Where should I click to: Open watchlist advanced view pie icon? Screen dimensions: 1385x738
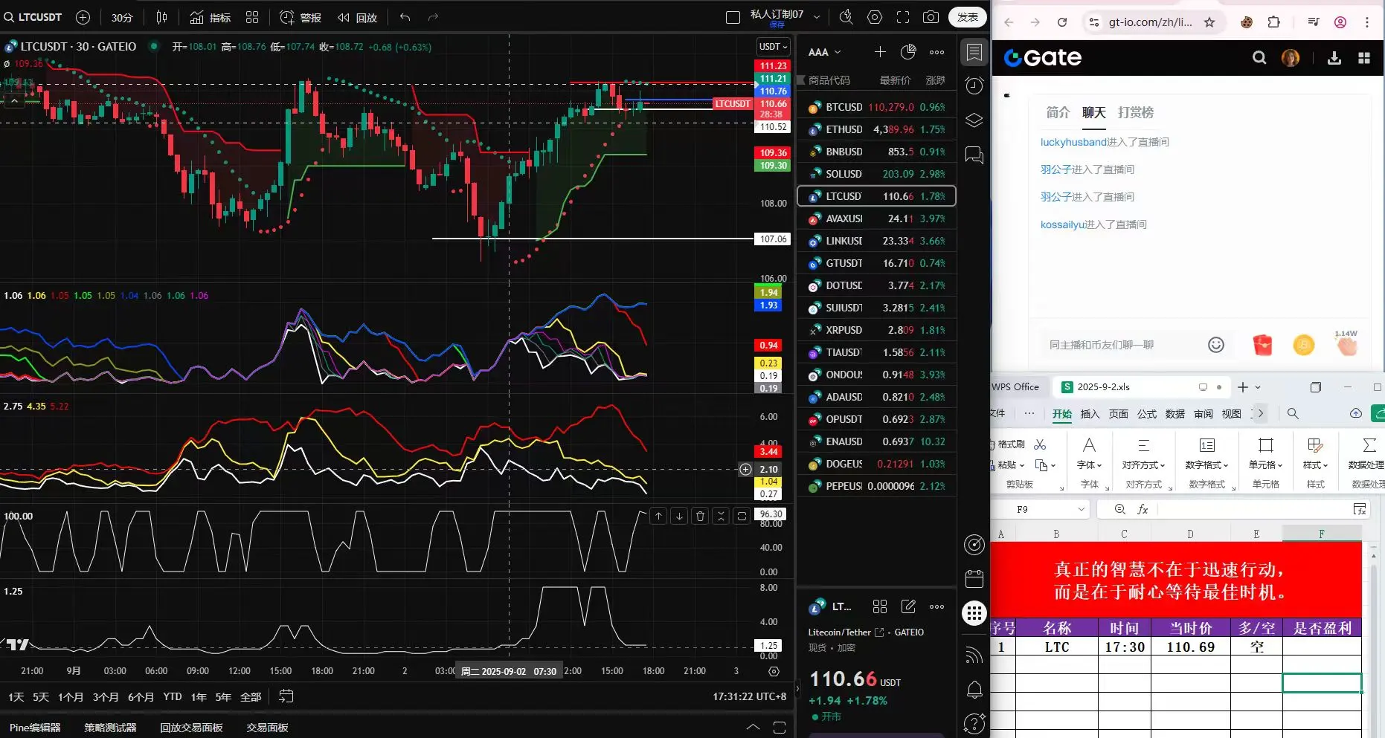point(908,51)
